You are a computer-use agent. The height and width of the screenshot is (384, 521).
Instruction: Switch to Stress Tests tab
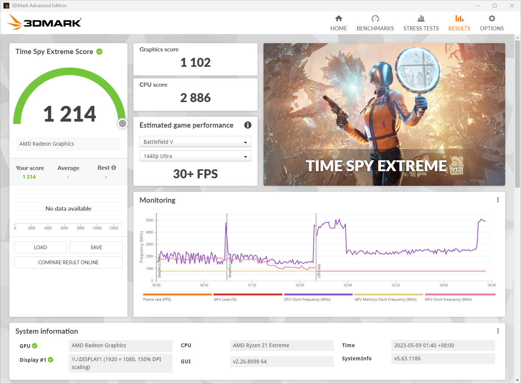tap(421, 23)
